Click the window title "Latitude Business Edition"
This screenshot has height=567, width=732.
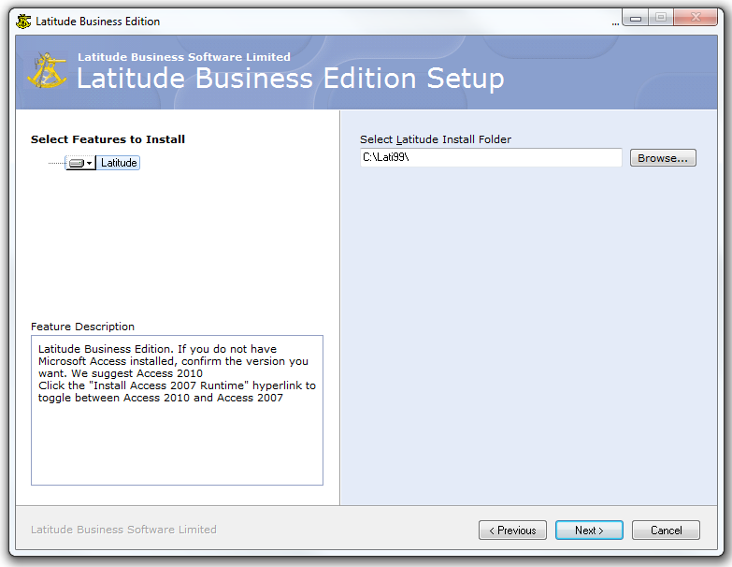(97, 21)
